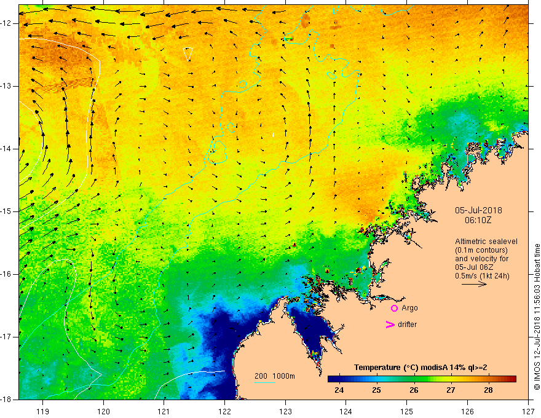Click the cyan depth contour legend line

[265, 382]
